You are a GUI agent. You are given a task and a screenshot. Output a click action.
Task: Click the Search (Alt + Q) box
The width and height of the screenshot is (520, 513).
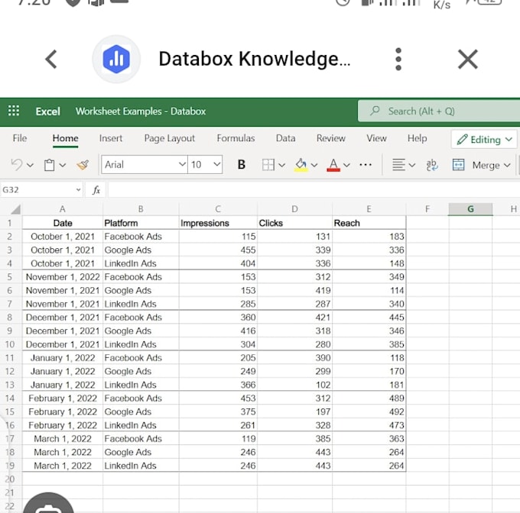click(439, 111)
